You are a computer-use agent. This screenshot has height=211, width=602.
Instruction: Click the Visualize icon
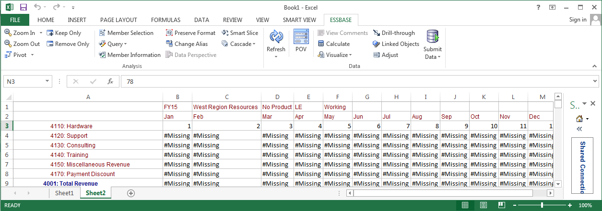[321, 55]
